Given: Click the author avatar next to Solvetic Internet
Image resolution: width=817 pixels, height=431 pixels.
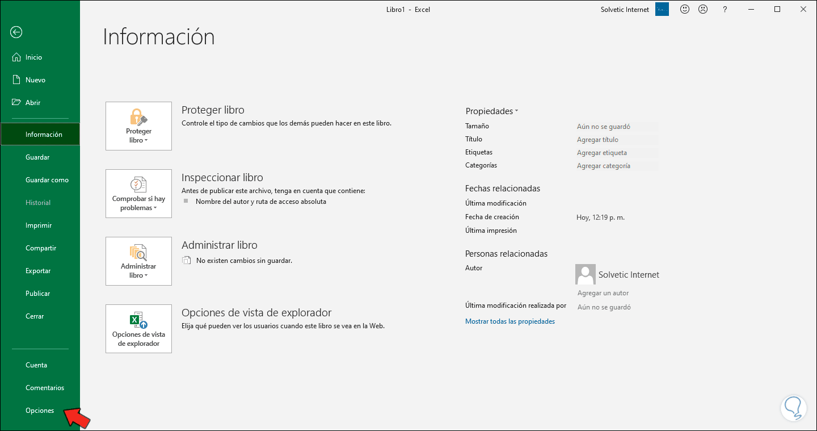Looking at the screenshot, I should click(x=586, y=274).
